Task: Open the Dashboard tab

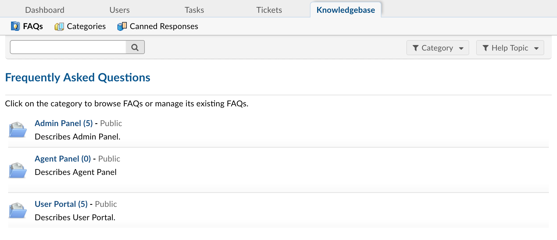Action: 44,10
